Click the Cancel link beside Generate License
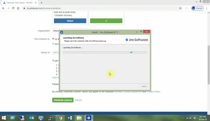The height and width of the screenshot is (121, 210). 78,100
